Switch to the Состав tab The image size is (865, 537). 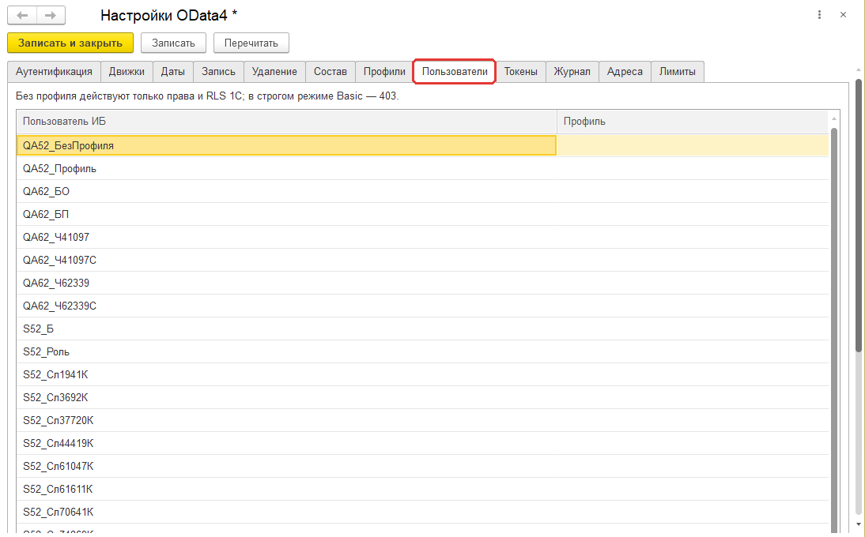click(x=330, y=72)
